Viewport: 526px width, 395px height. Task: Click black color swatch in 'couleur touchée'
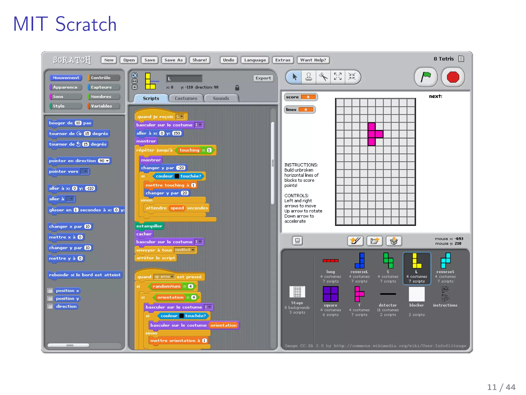[177, 176]
